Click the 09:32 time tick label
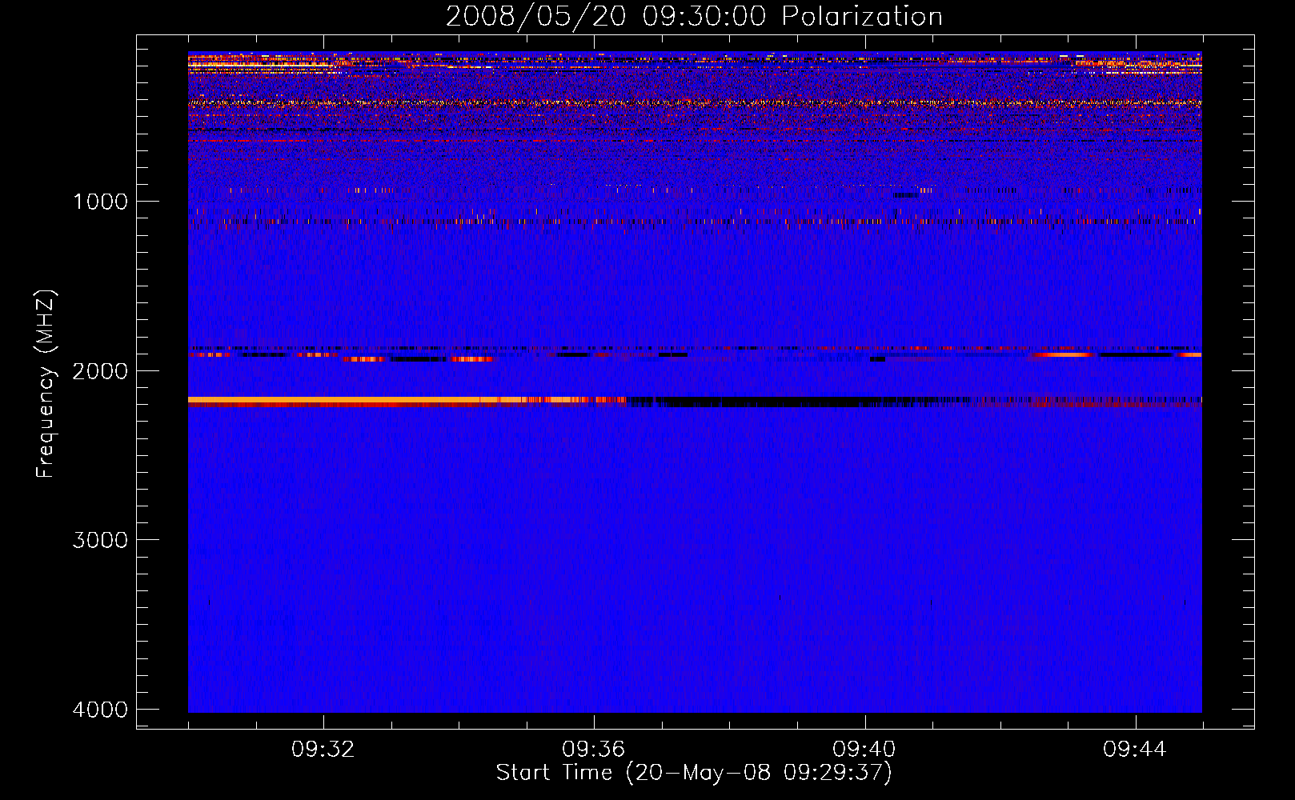 click(x=323, y=750)
